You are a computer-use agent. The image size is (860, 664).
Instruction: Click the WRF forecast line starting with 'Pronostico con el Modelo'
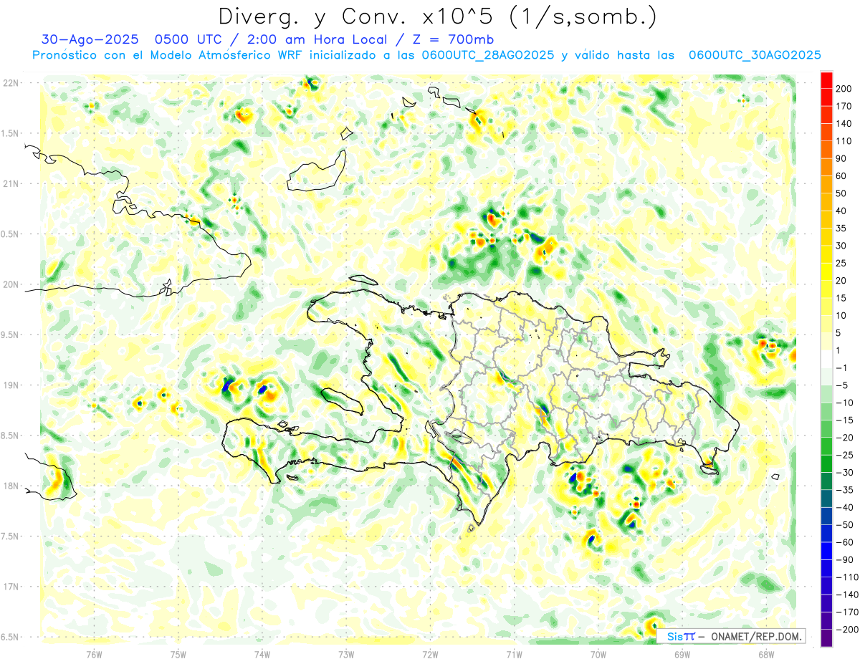(426, 55)
